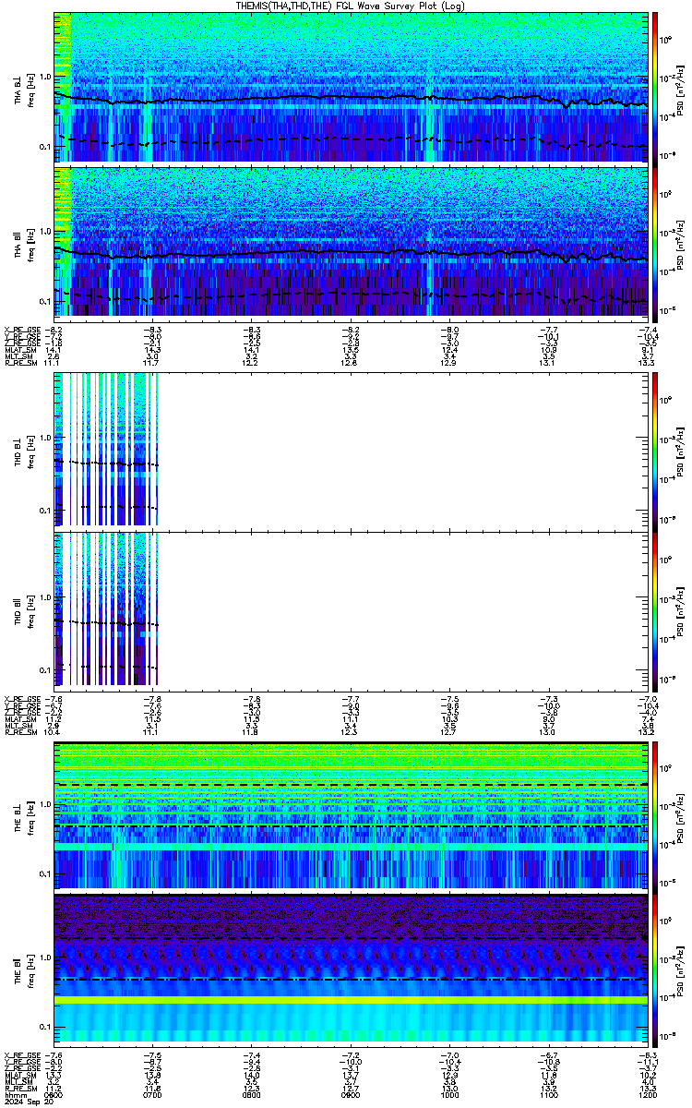Screen dimensions: 692x1108
Task: Click R_RE_SM value '13.1' under THA panels
Action: click(550, 362)
